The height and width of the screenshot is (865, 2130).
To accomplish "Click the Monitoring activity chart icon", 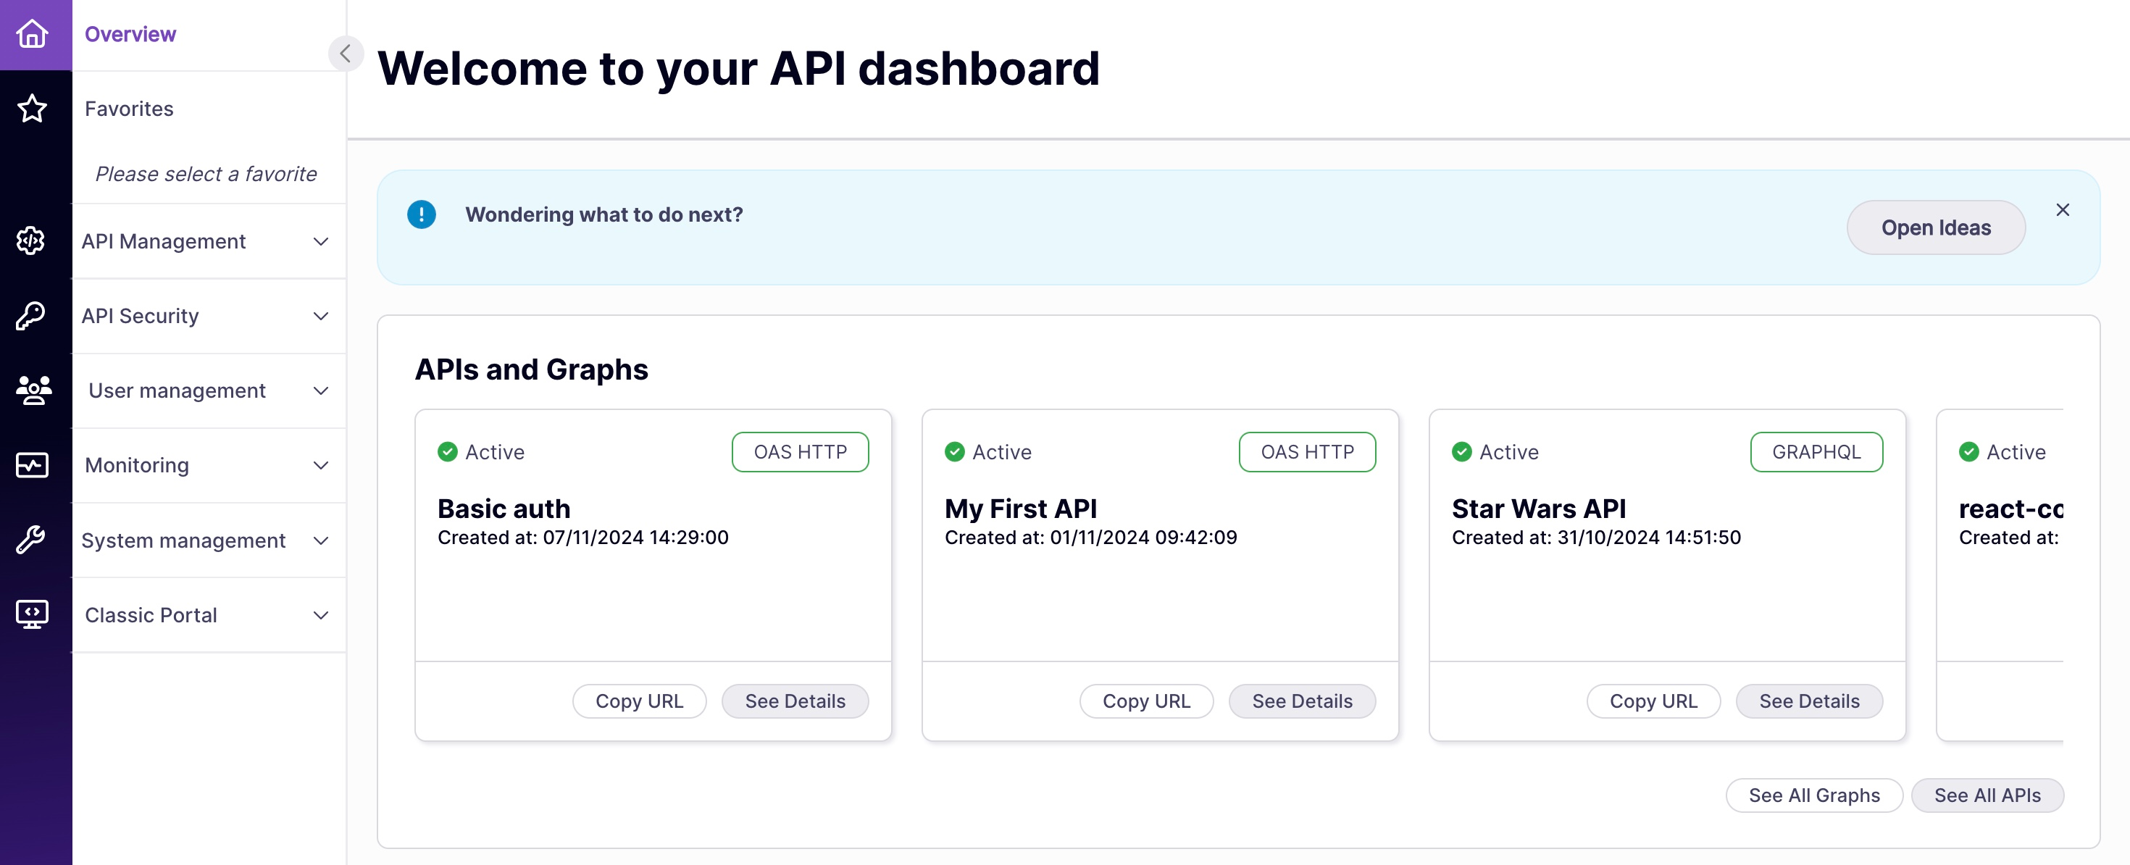I will point(33,465).
